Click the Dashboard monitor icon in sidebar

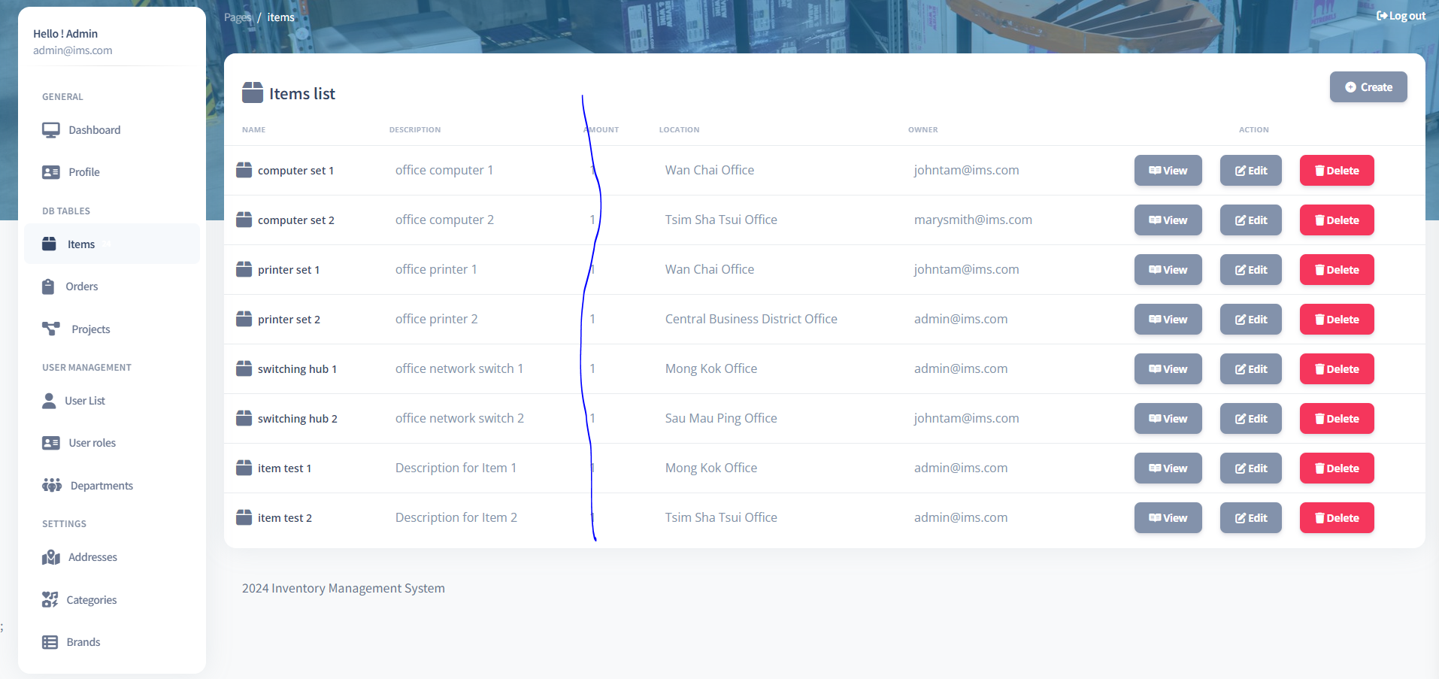pos(50,130)
